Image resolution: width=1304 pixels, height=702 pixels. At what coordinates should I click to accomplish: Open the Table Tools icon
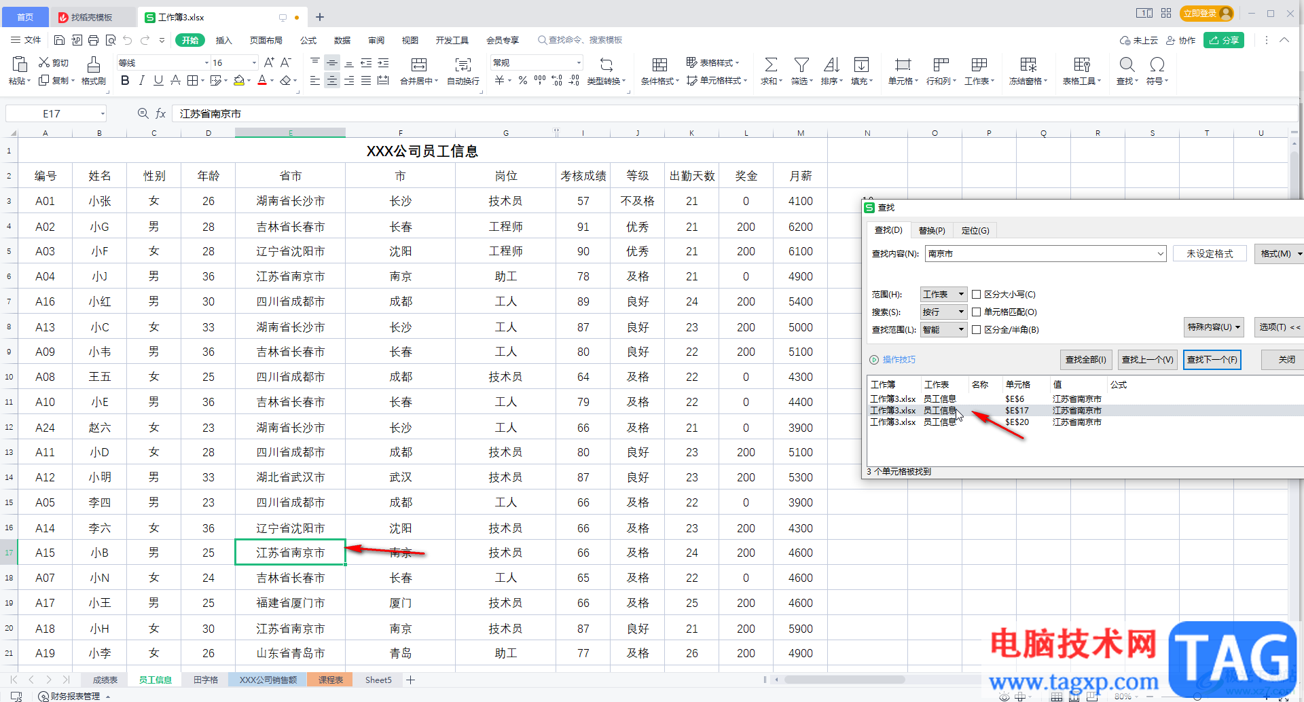coord(1082,64)
